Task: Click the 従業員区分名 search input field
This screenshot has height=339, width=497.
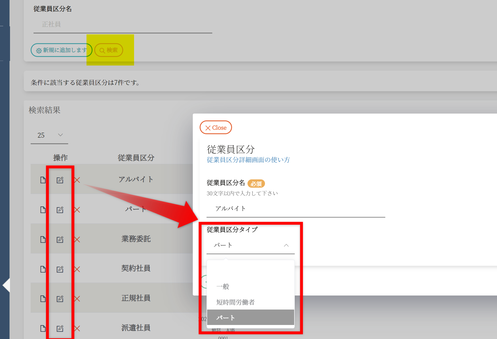Action: [x=123, y=25]
